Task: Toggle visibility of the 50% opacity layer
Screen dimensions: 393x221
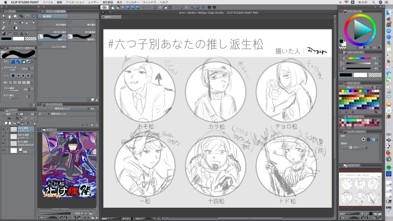Action: [3, 143]
